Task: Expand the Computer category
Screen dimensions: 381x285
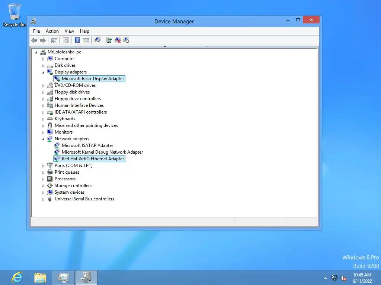Action: point(43,59)
